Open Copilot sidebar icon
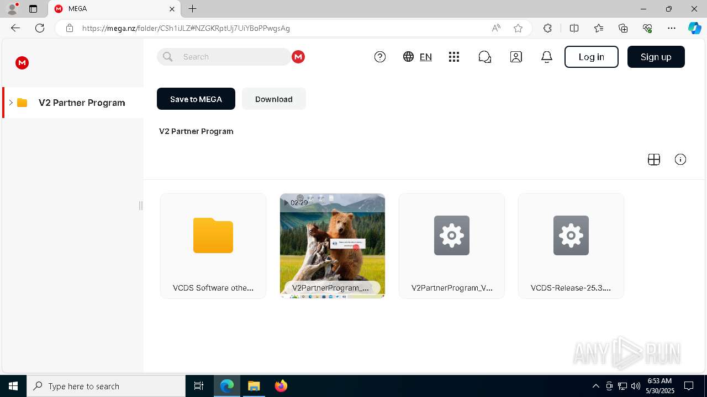 pos(694,28)
